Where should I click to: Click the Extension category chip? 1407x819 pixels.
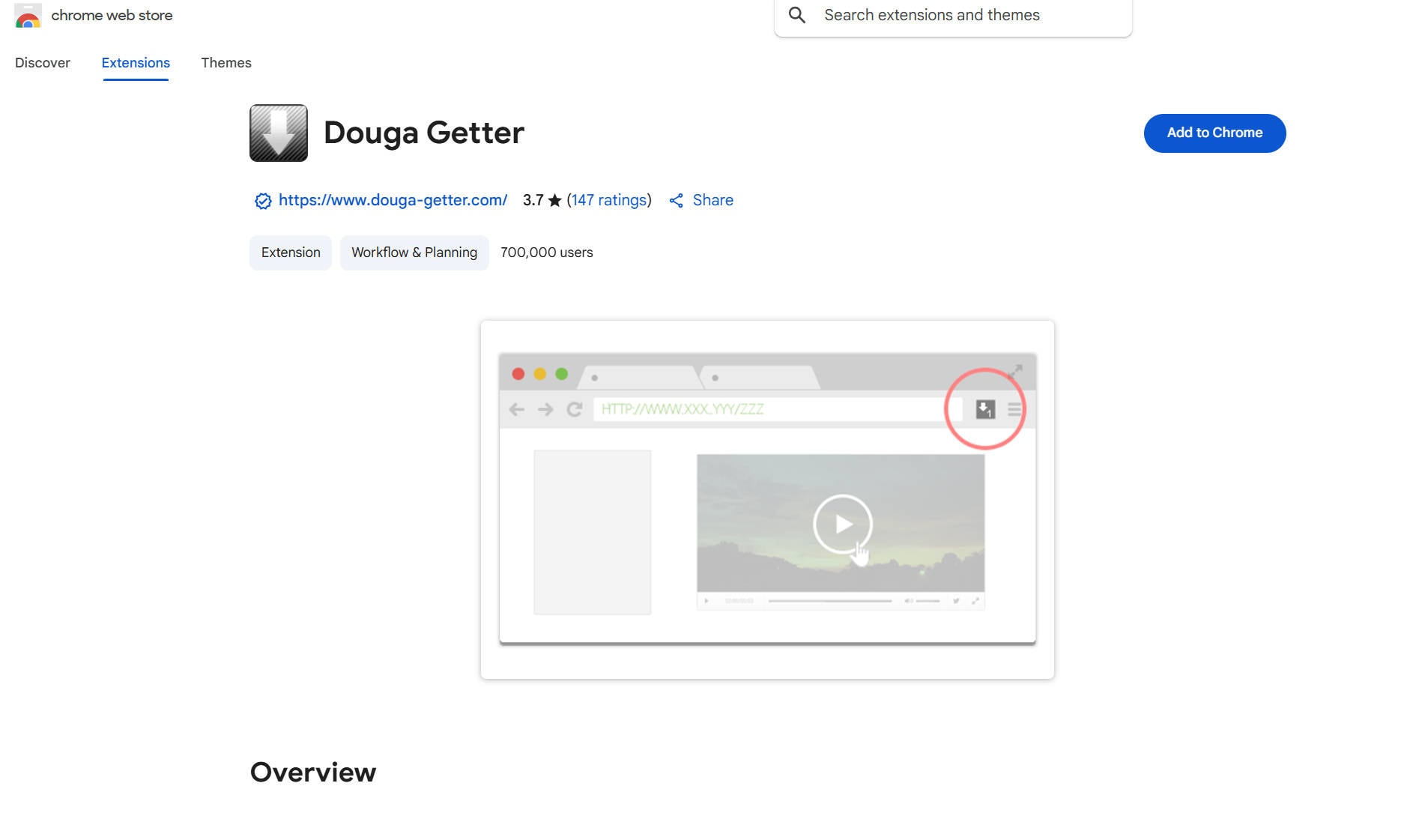point(291,253)
